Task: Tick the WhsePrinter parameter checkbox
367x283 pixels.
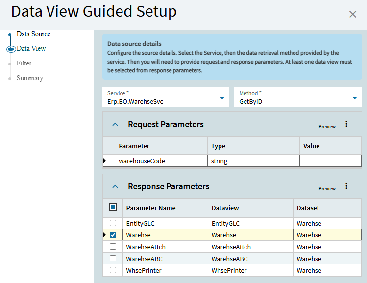Action: 113,270
